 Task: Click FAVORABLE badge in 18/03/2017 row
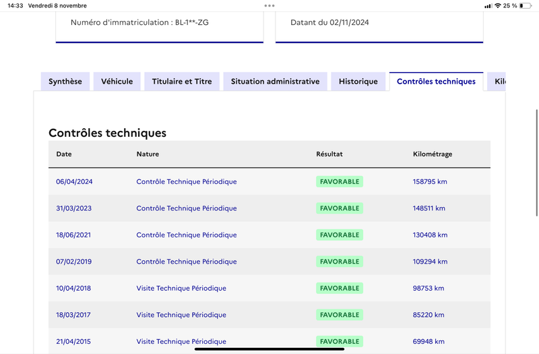tap(340, 315)
